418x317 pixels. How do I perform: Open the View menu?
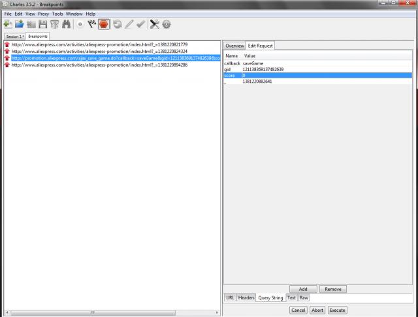(30, 14)
